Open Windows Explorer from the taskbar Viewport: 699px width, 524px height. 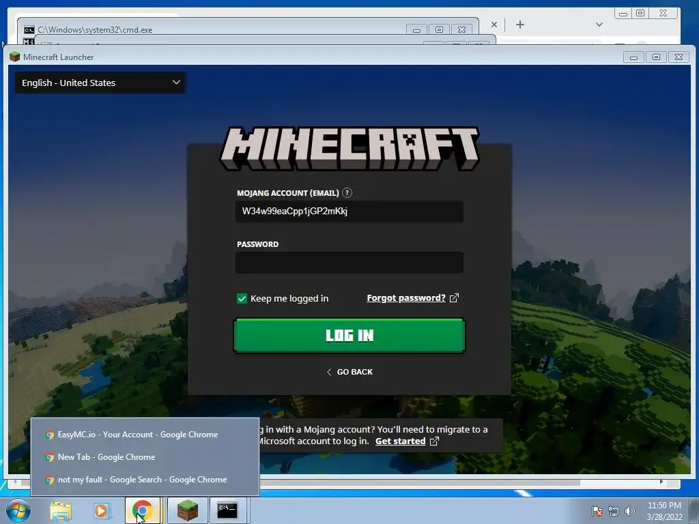pos(61,510)
